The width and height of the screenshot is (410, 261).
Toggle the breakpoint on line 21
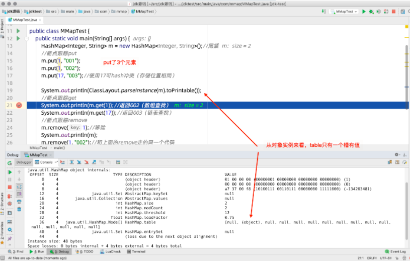[x=19, y=105]
